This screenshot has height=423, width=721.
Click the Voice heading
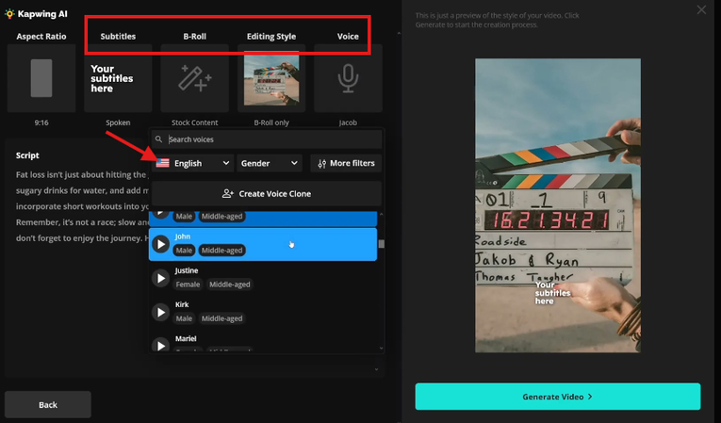click(348, 37)
